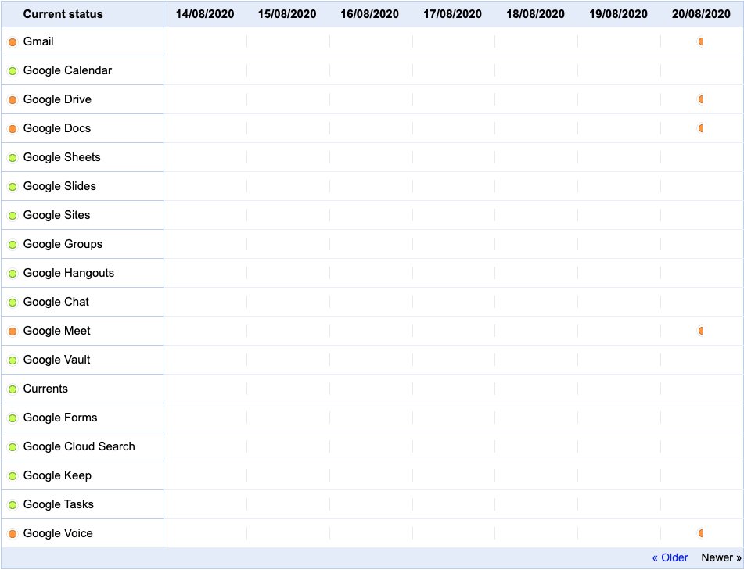This screenshot has height=570, width=744.
Task: Select the Google Sites service name
Action: click(x=56, y=215)
